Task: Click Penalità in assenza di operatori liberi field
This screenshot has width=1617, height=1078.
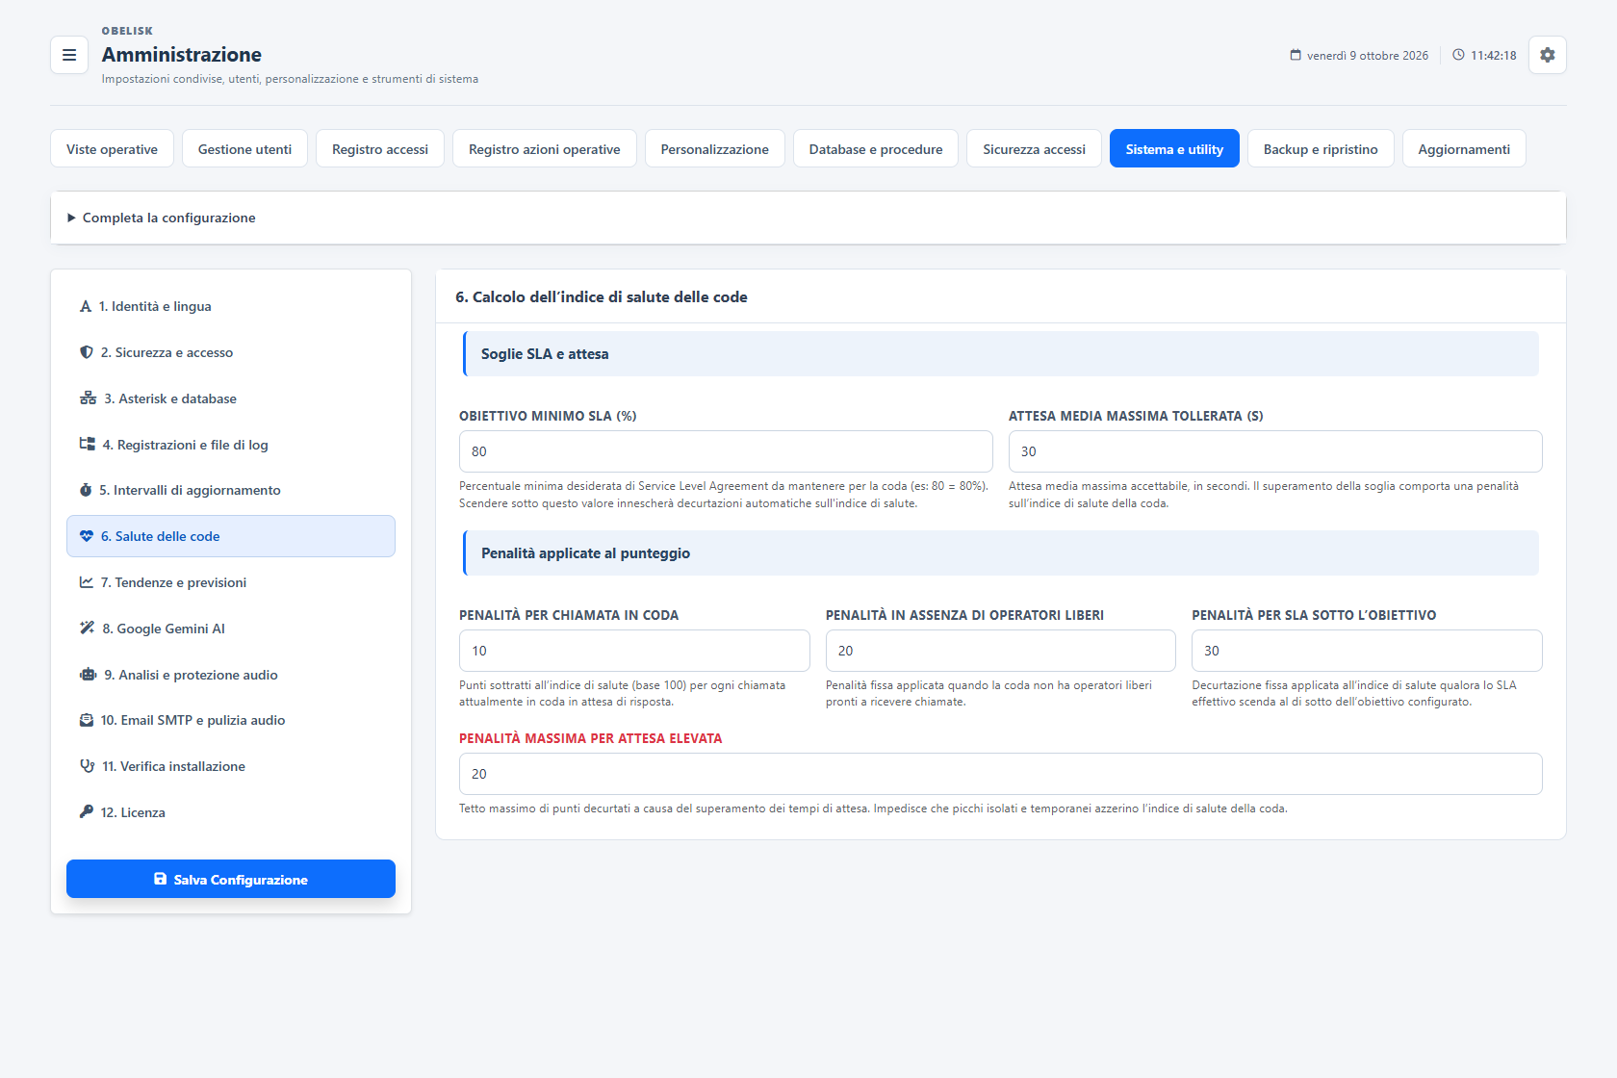Action: pyautogui.click(x=1001, y=651)
